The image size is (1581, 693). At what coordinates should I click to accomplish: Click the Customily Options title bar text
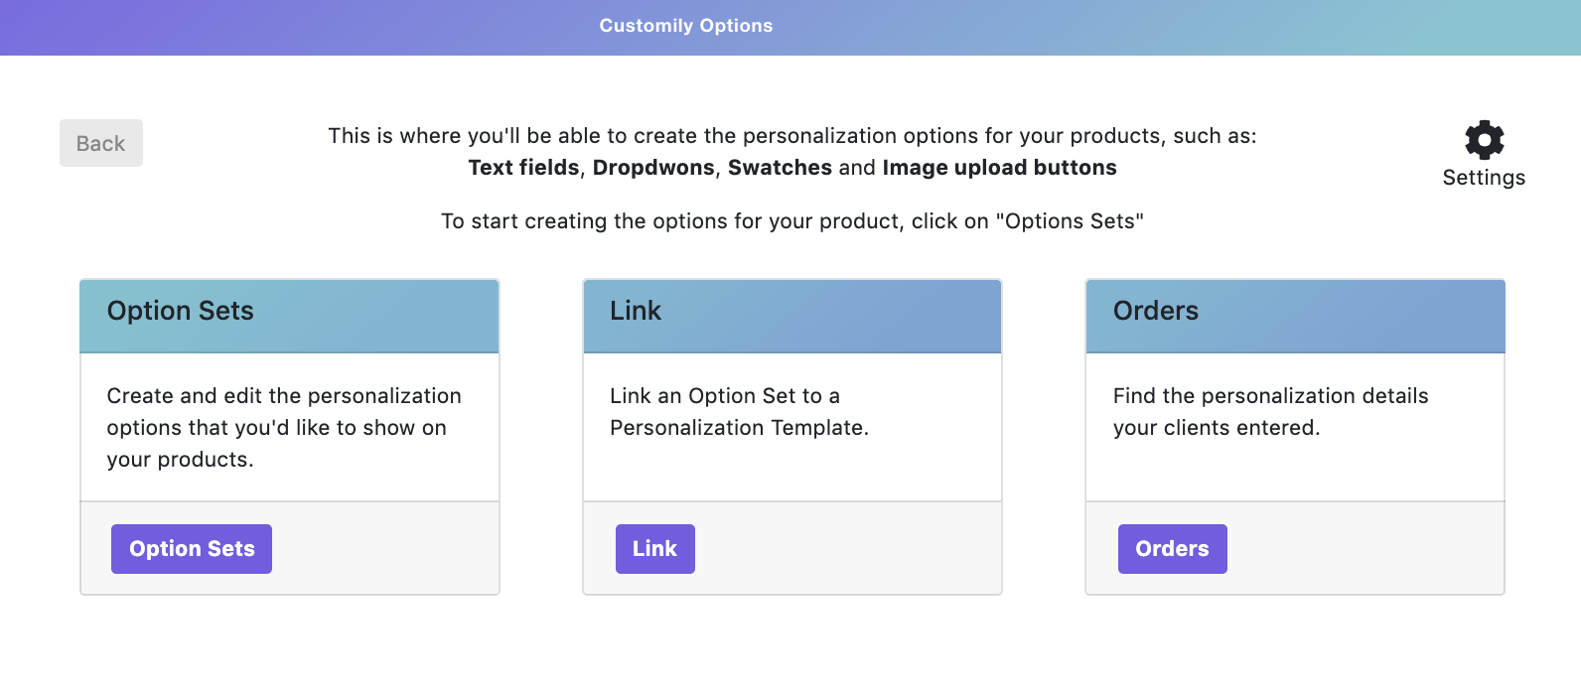pos(685,26)
